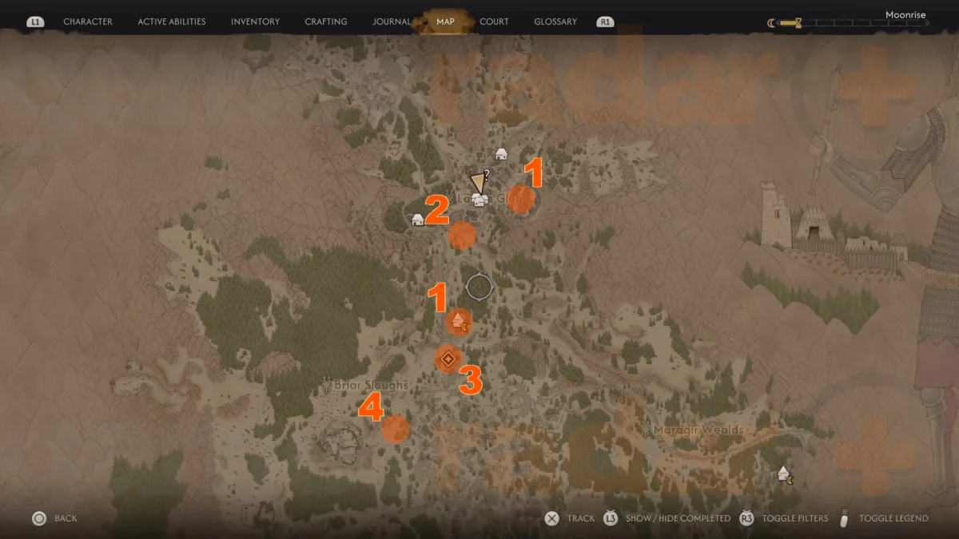Click the Track label

(581, 518)
